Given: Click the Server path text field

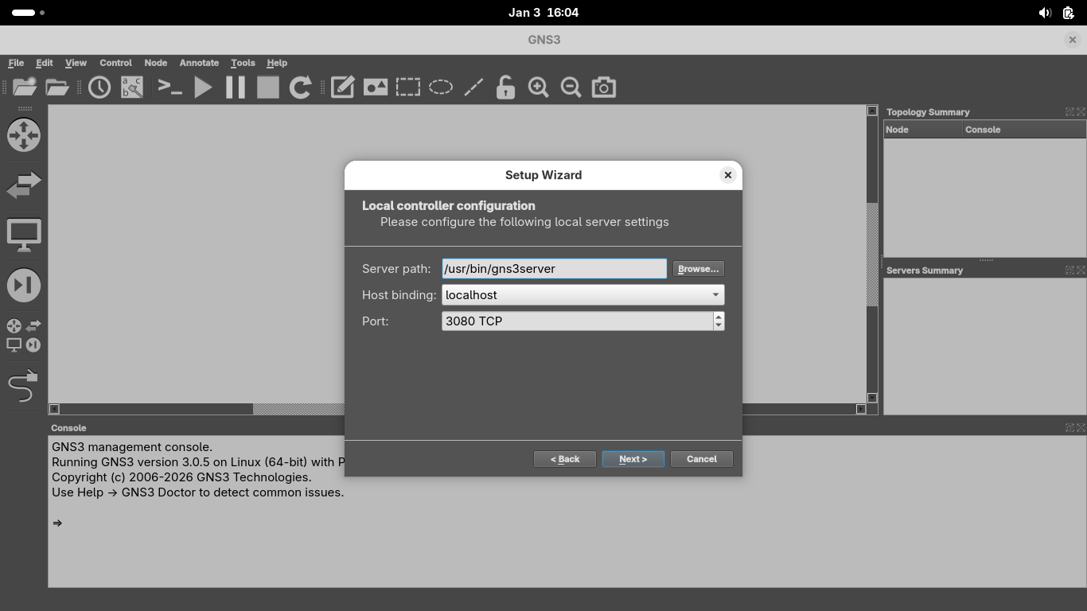Looking at the screenshot, I should [554, 269].
